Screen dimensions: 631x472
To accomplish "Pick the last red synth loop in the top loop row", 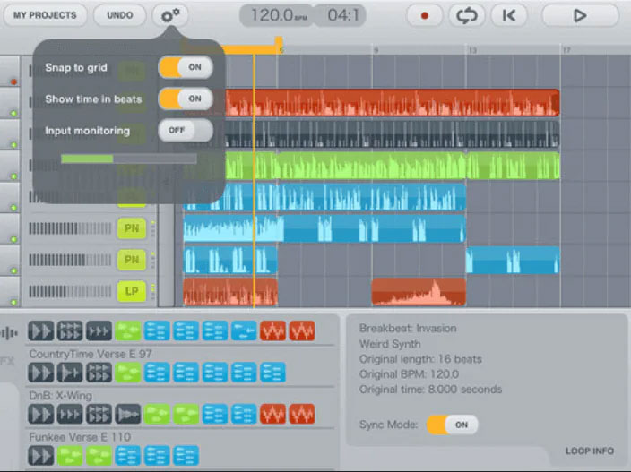I will (x=302, y=330).
